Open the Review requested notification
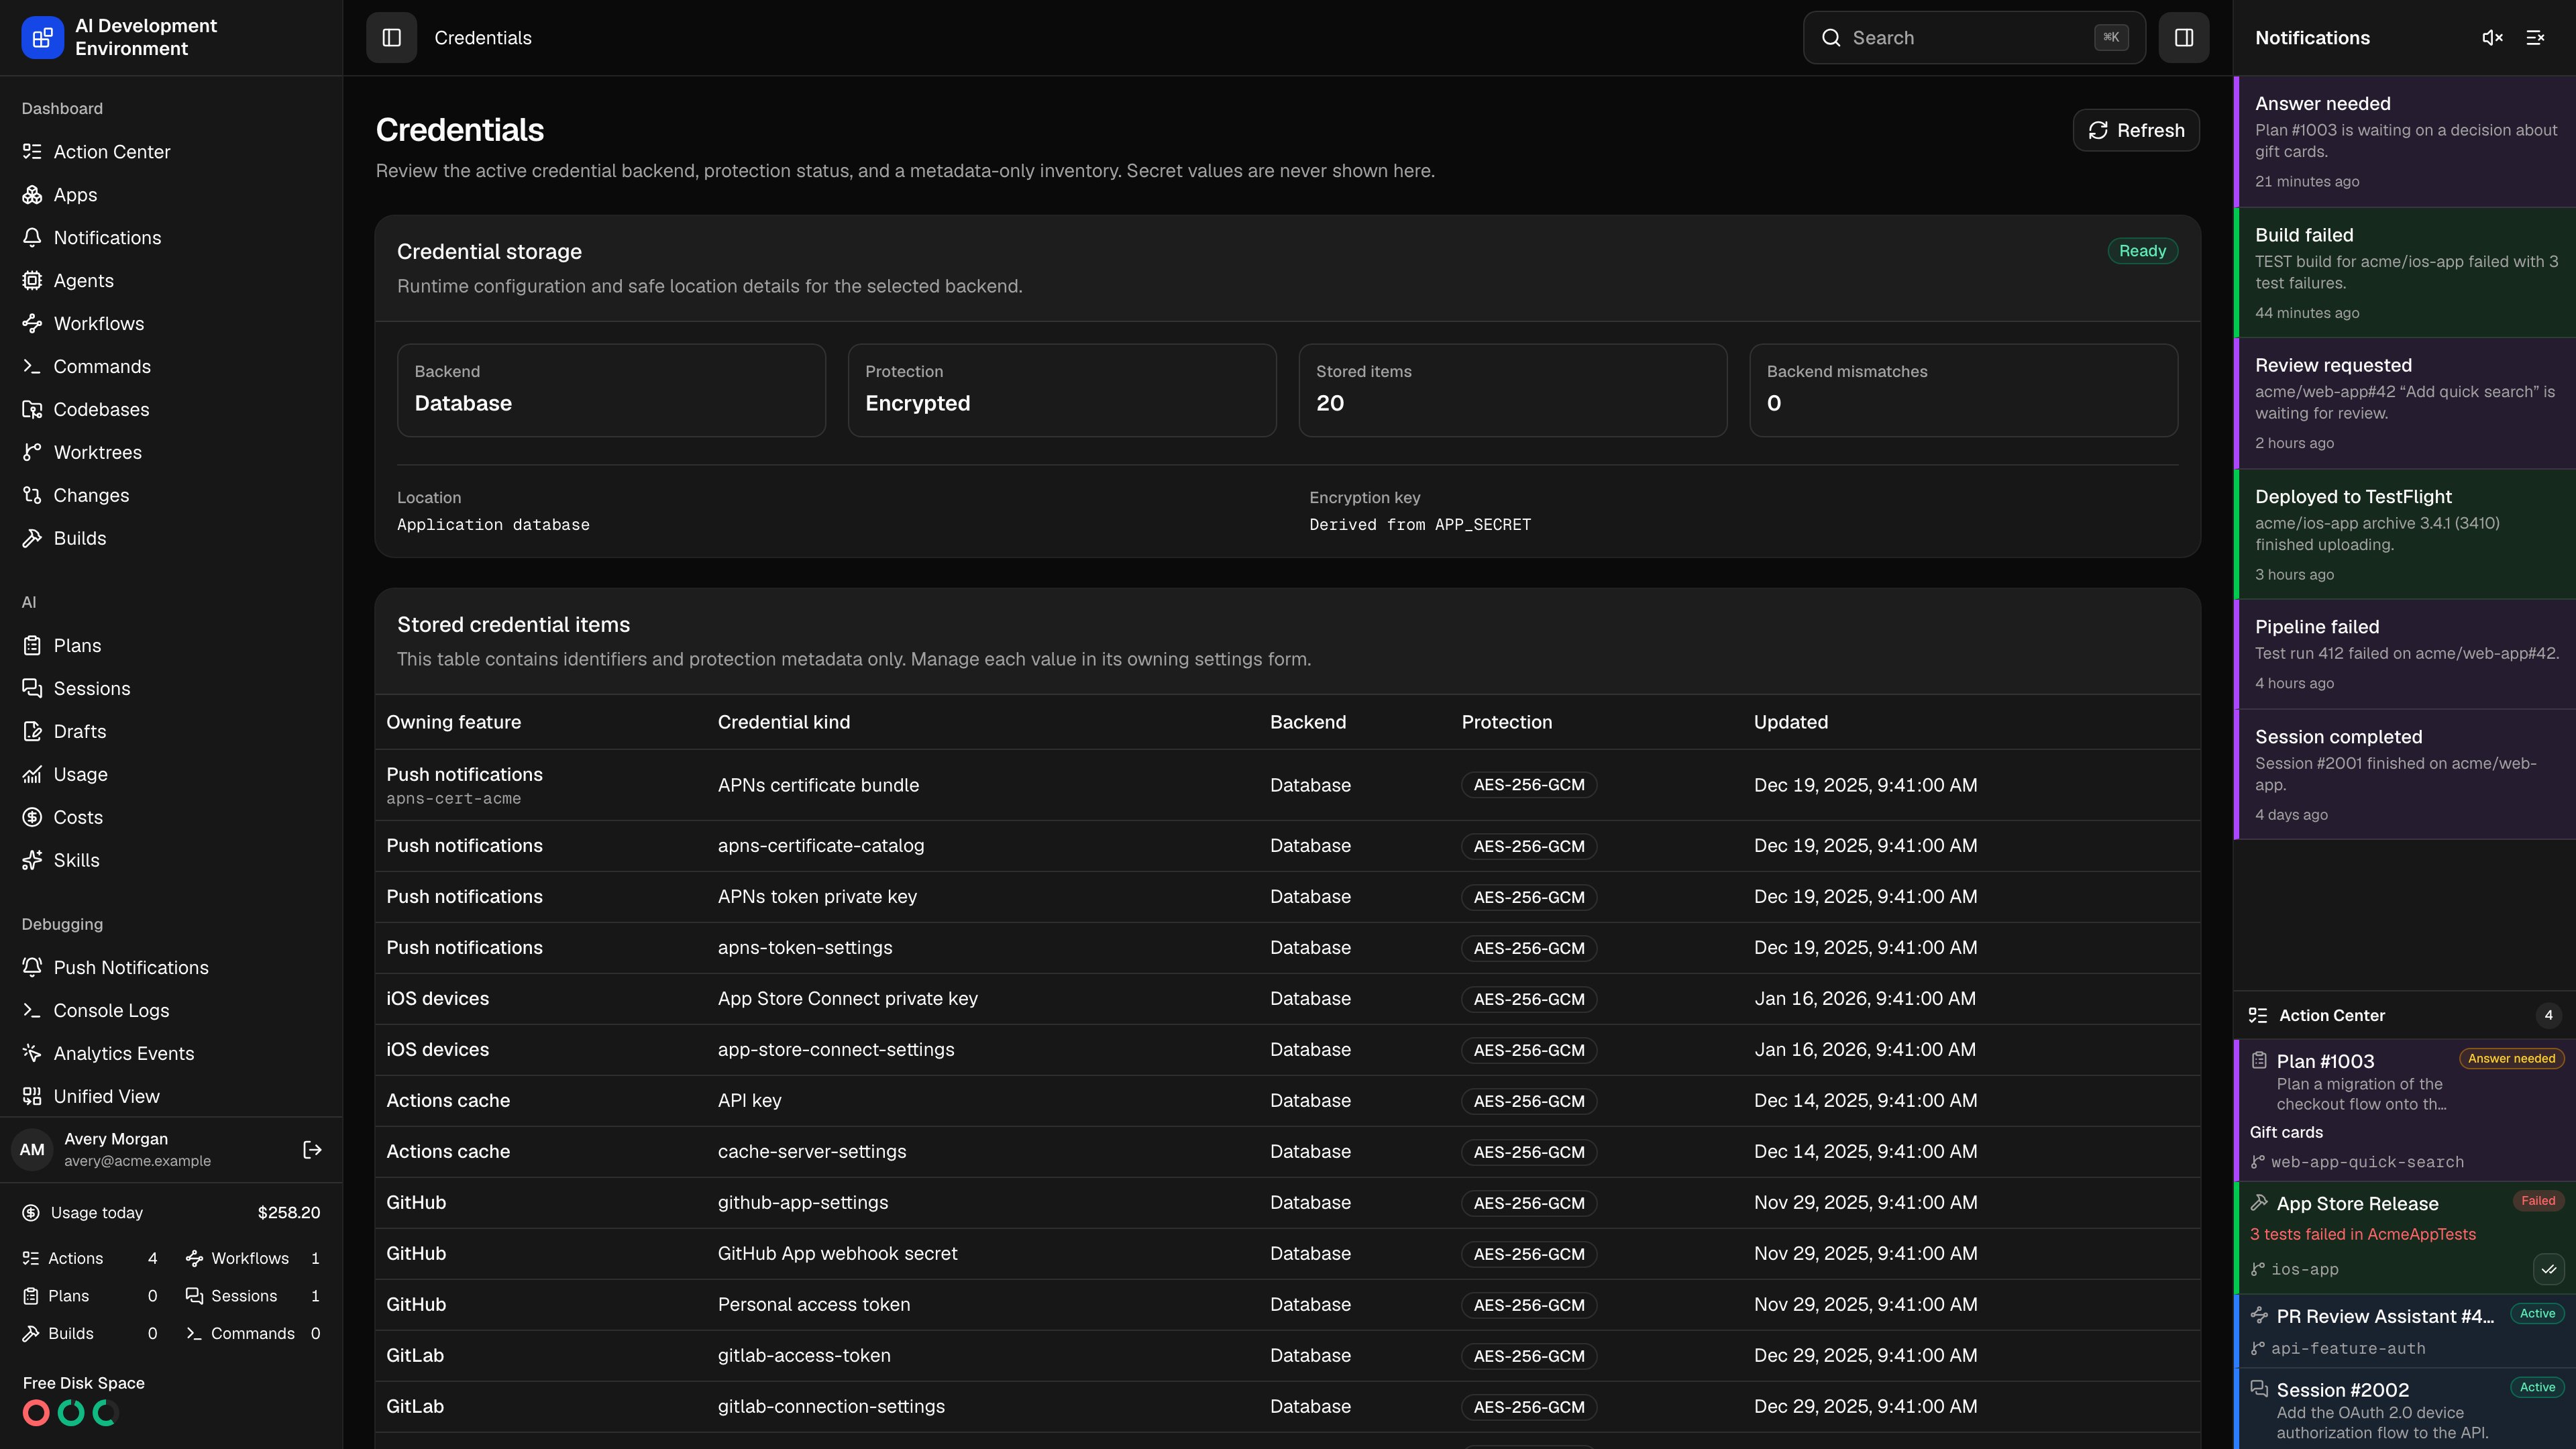Viewport: 2576px width, 1449px height. pyautogui.click(x=2405, y=404)
